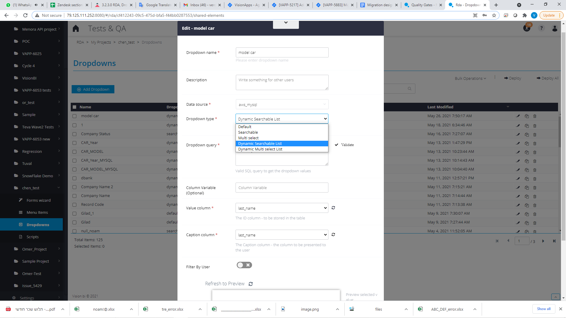Viewport: 566px width, 318px height.
Task: Expand the Menora API project folder
Action: (x=59, y=29)
